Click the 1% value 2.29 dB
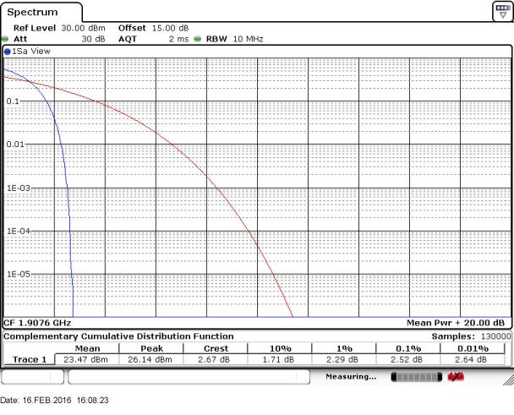Image resolution: width=514 pixels, height=415 pixels. click(x=342, y=359)
